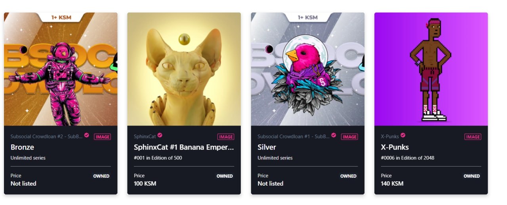Open SphinxCat #1 Banana Emperor title
Screen dimensions: 507x205
click(184, 147)
